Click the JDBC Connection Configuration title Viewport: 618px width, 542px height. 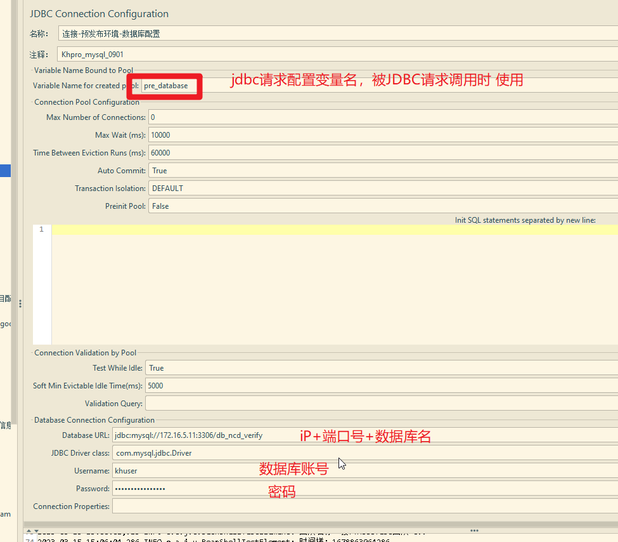click(99, 14)
